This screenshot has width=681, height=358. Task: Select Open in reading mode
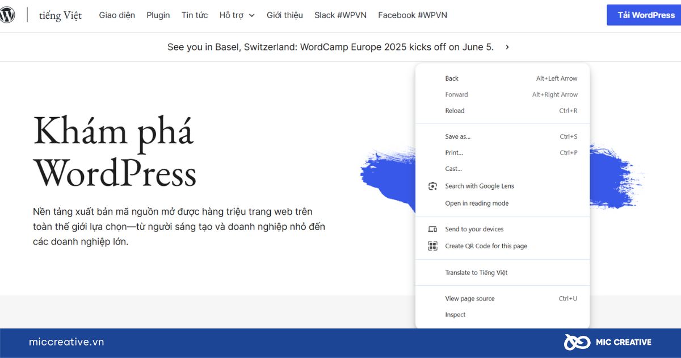point(503,203)
